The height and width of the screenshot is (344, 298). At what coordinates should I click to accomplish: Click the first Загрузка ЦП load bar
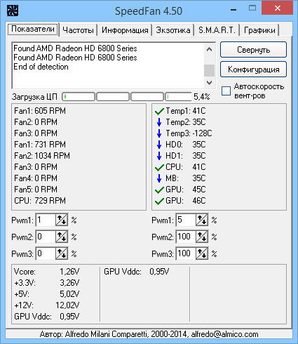pos(79,96)
